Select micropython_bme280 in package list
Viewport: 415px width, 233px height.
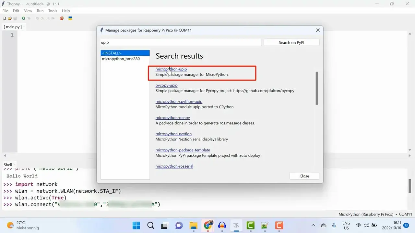coord(125,59)
